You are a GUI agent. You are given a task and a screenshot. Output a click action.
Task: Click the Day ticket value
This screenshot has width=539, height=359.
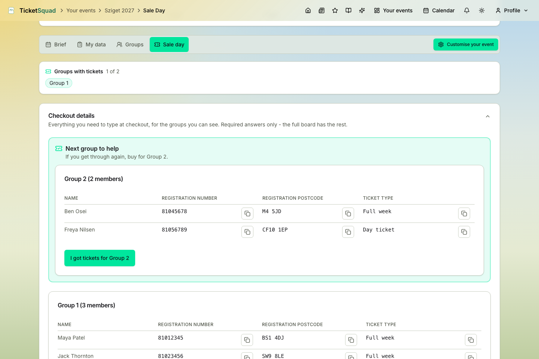[378, 230]
